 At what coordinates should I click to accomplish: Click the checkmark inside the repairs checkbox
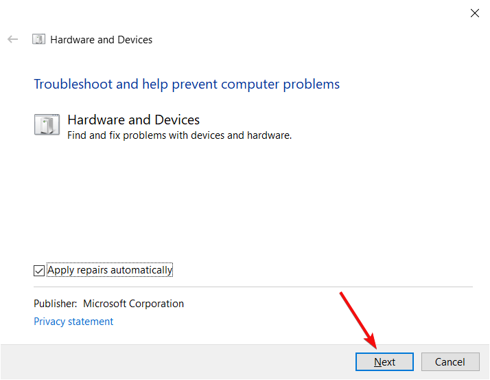tap(39, 271)
